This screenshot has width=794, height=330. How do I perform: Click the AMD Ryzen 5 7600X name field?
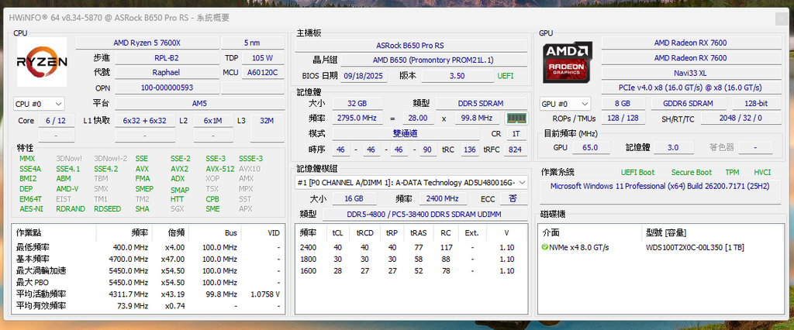150,43
